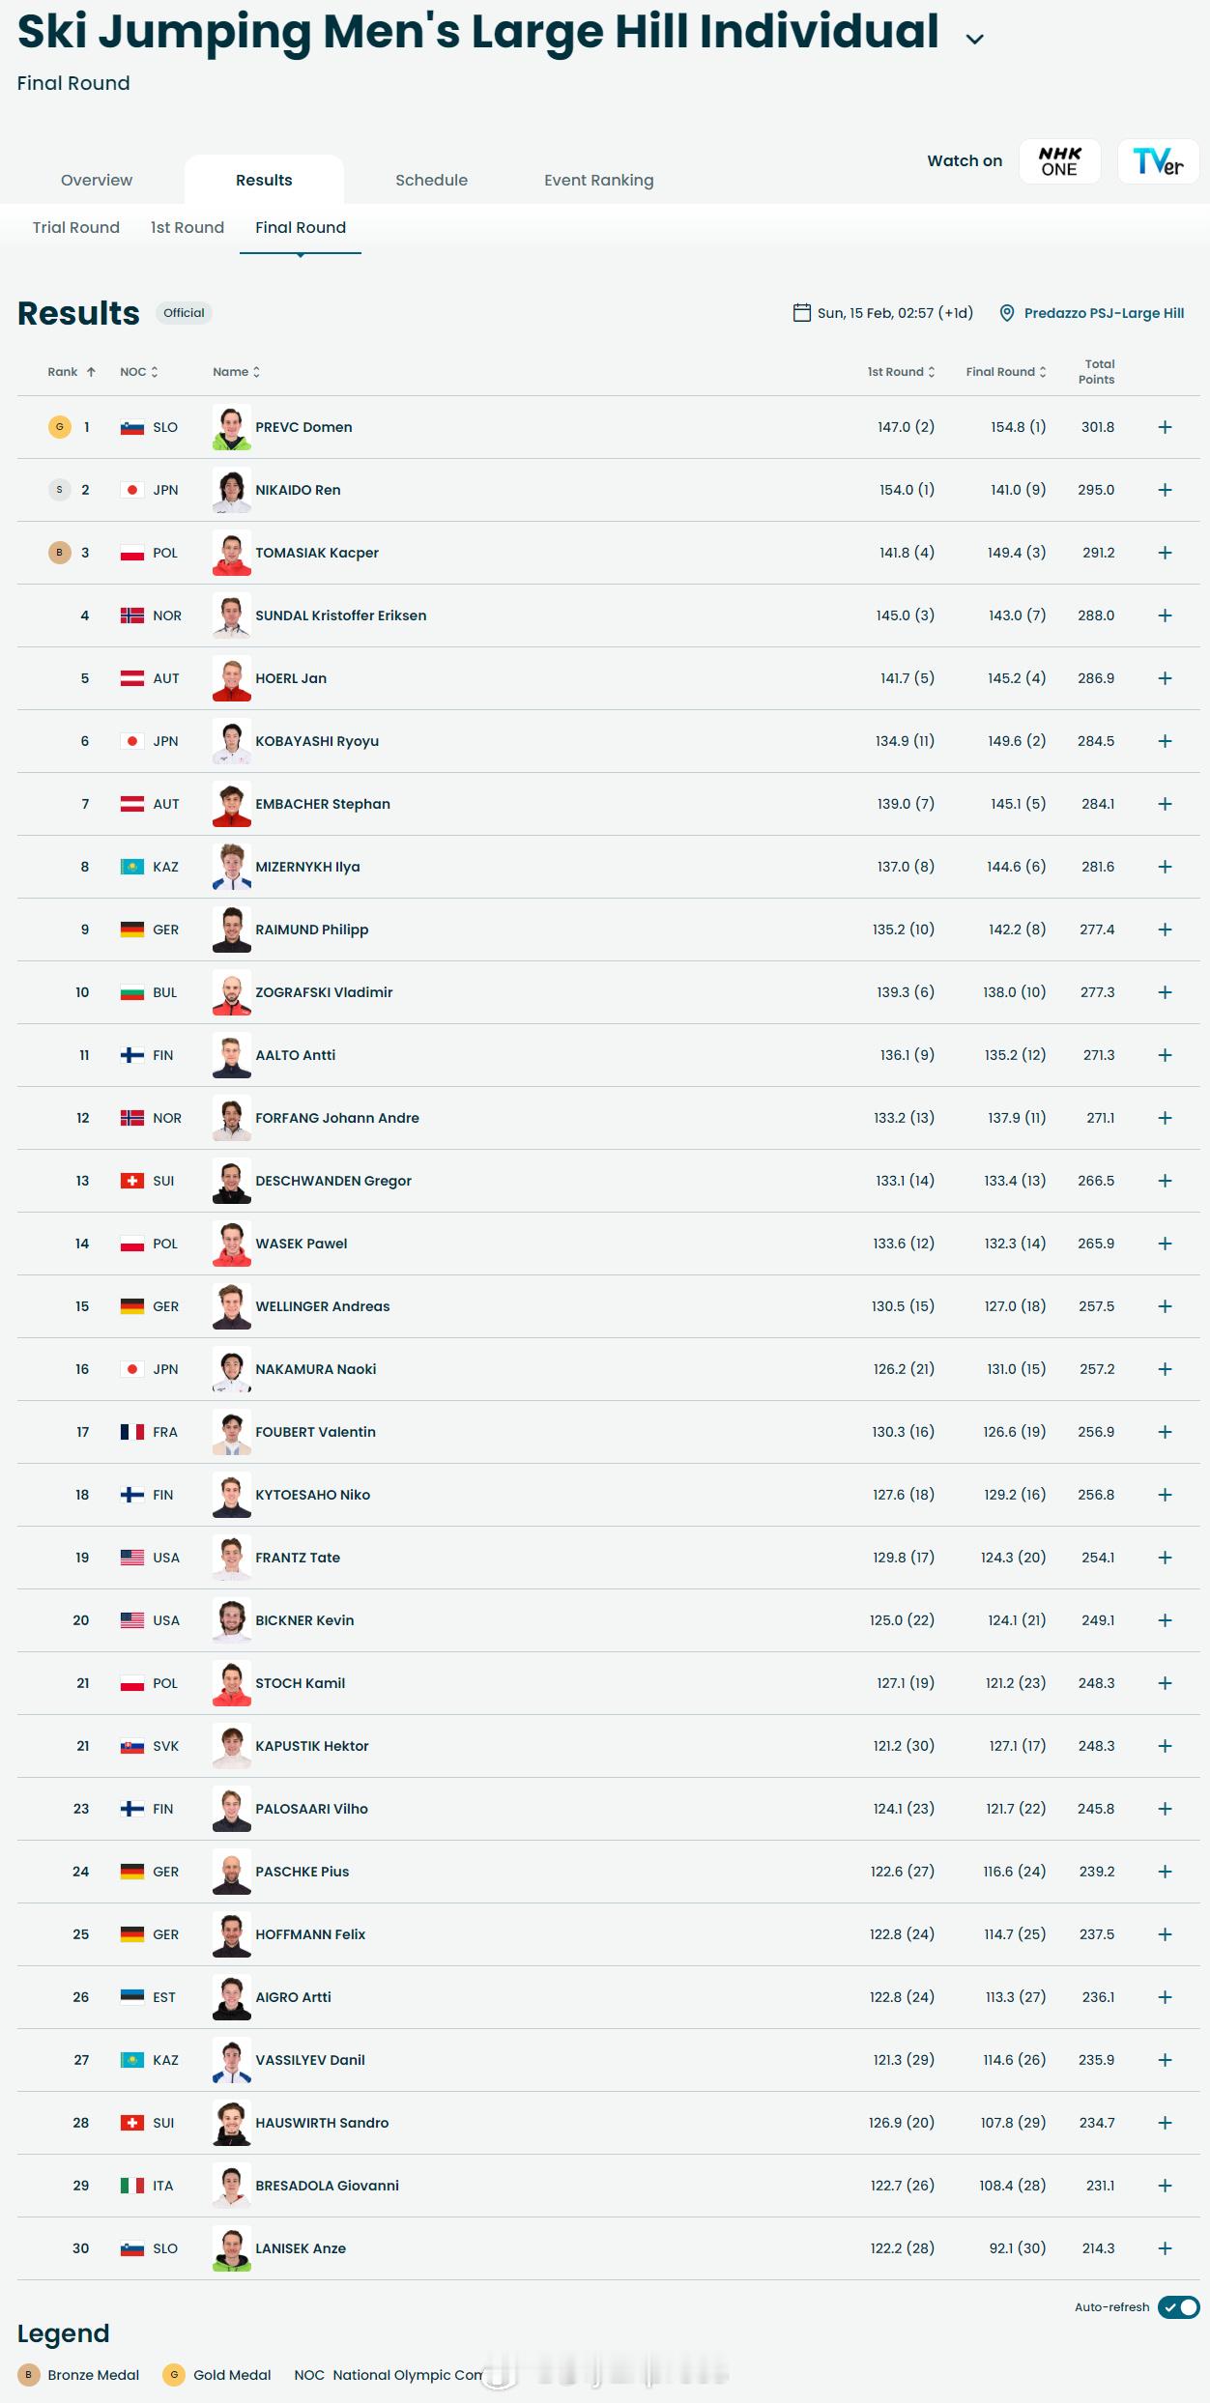This screenshot has width=1210, height=2403.
Task: Click the silver medal badge for NIKAIDO Ren
Action: [60, 490]
